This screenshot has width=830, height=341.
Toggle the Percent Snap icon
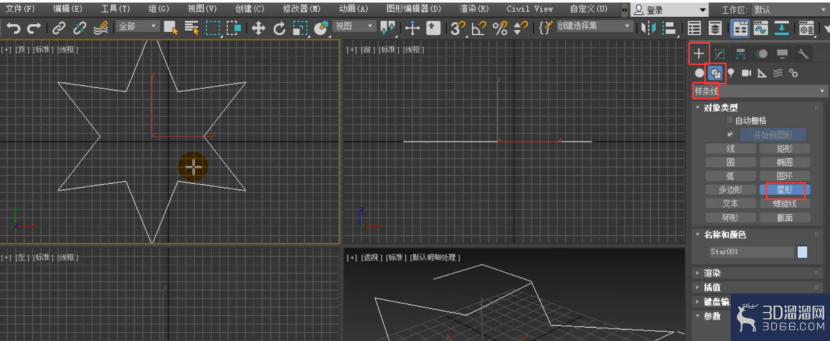pos(499,28)
